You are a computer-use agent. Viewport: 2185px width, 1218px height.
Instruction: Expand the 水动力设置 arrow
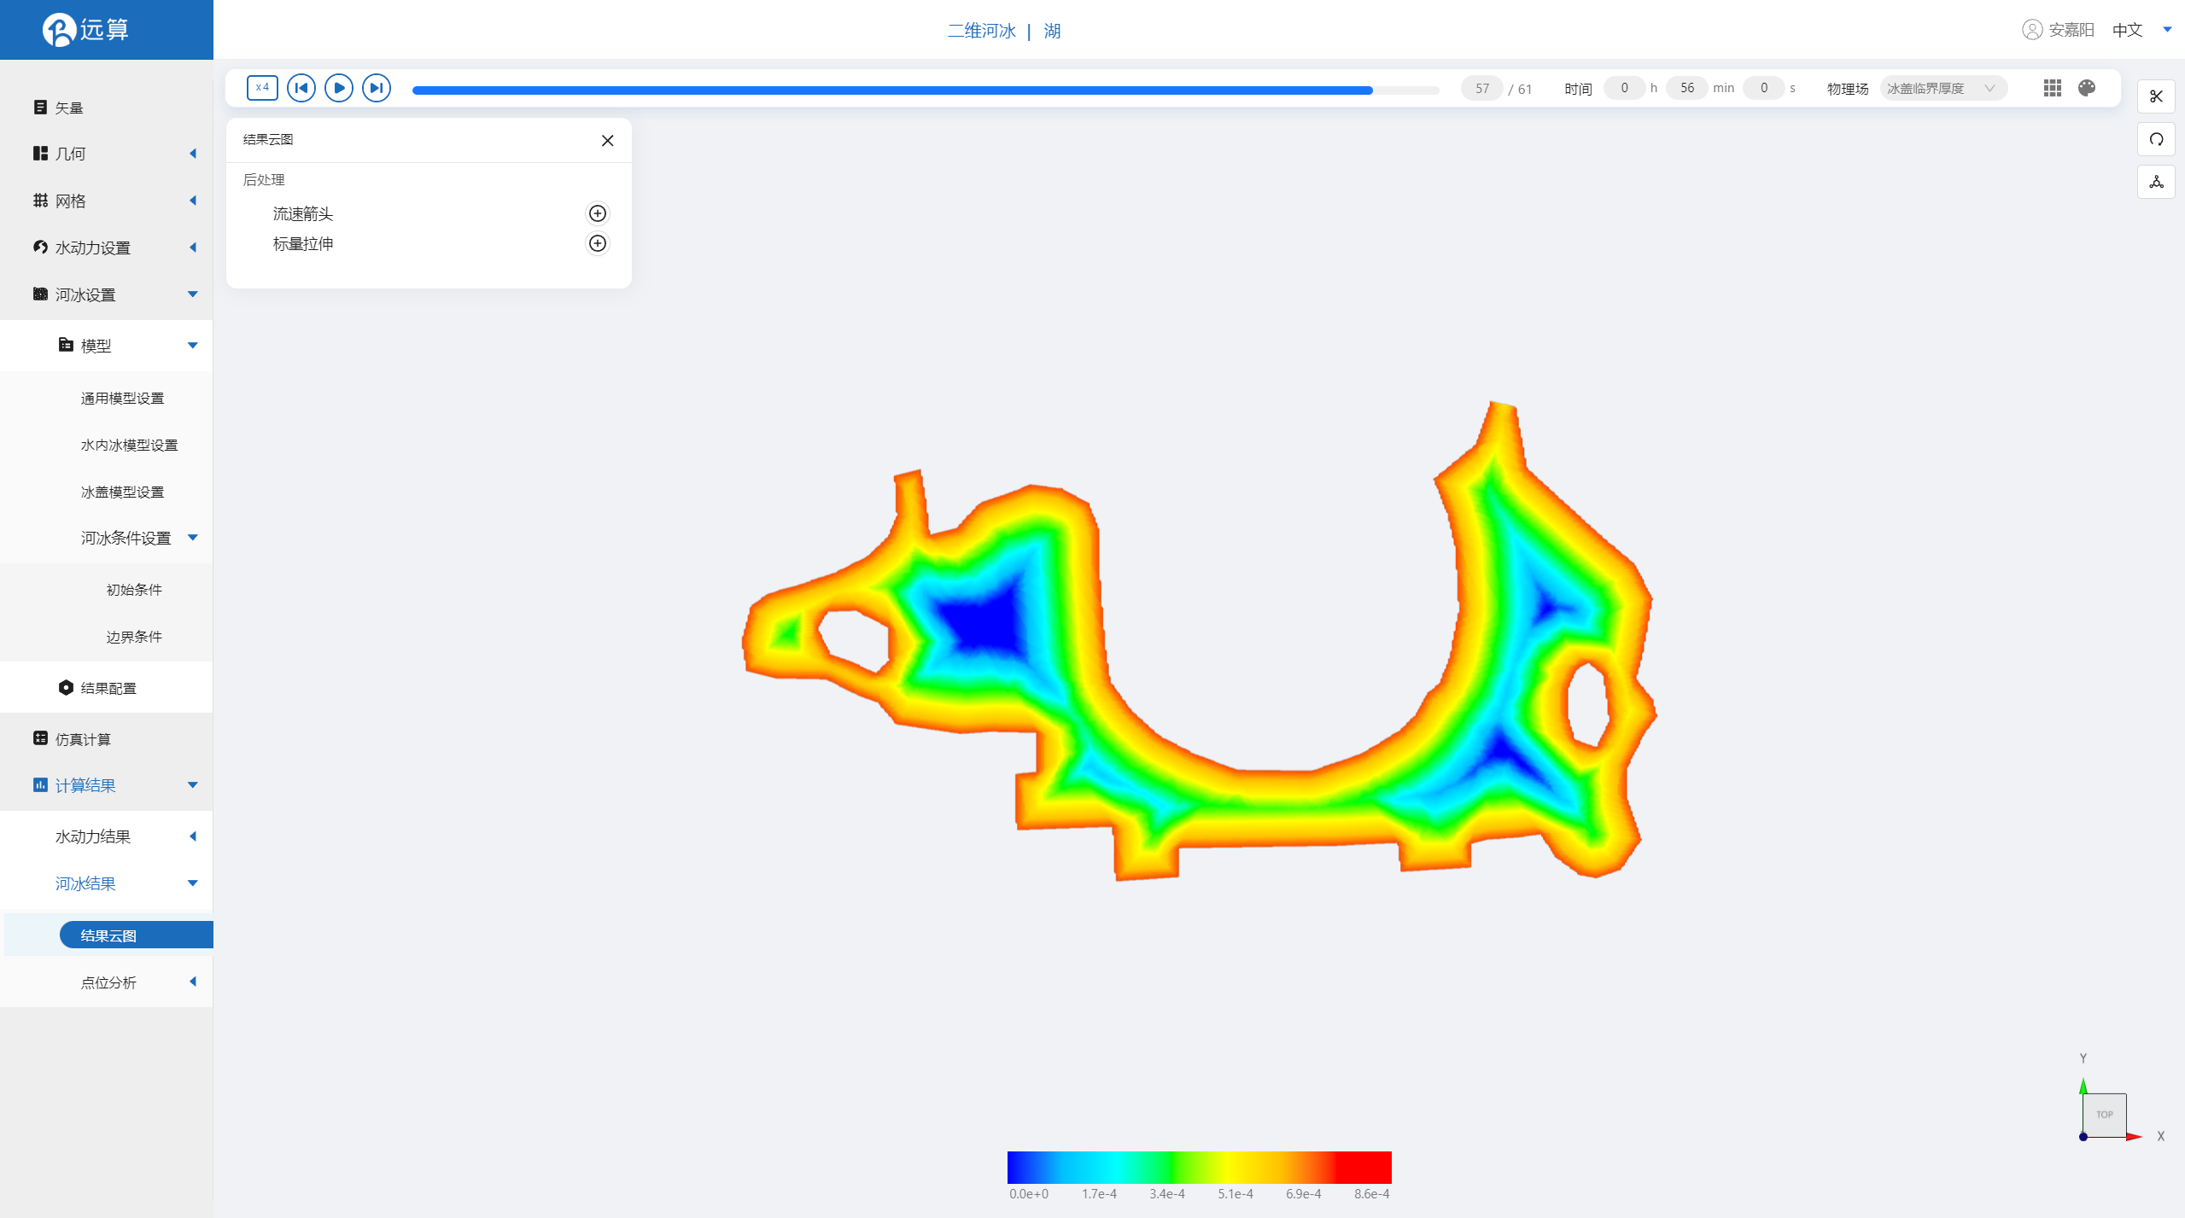(193, 248)
